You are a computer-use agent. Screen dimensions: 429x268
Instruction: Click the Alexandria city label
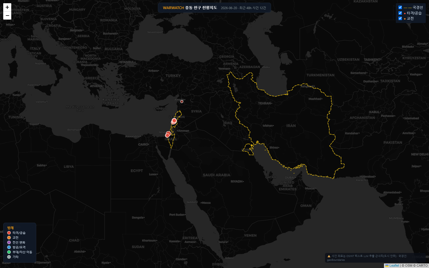[x=133, y=136]
